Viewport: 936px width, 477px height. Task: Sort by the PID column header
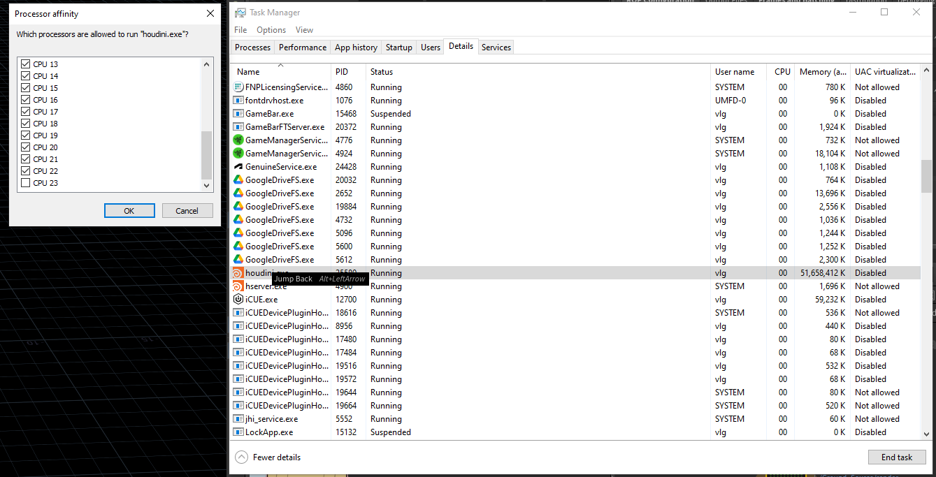348,71
